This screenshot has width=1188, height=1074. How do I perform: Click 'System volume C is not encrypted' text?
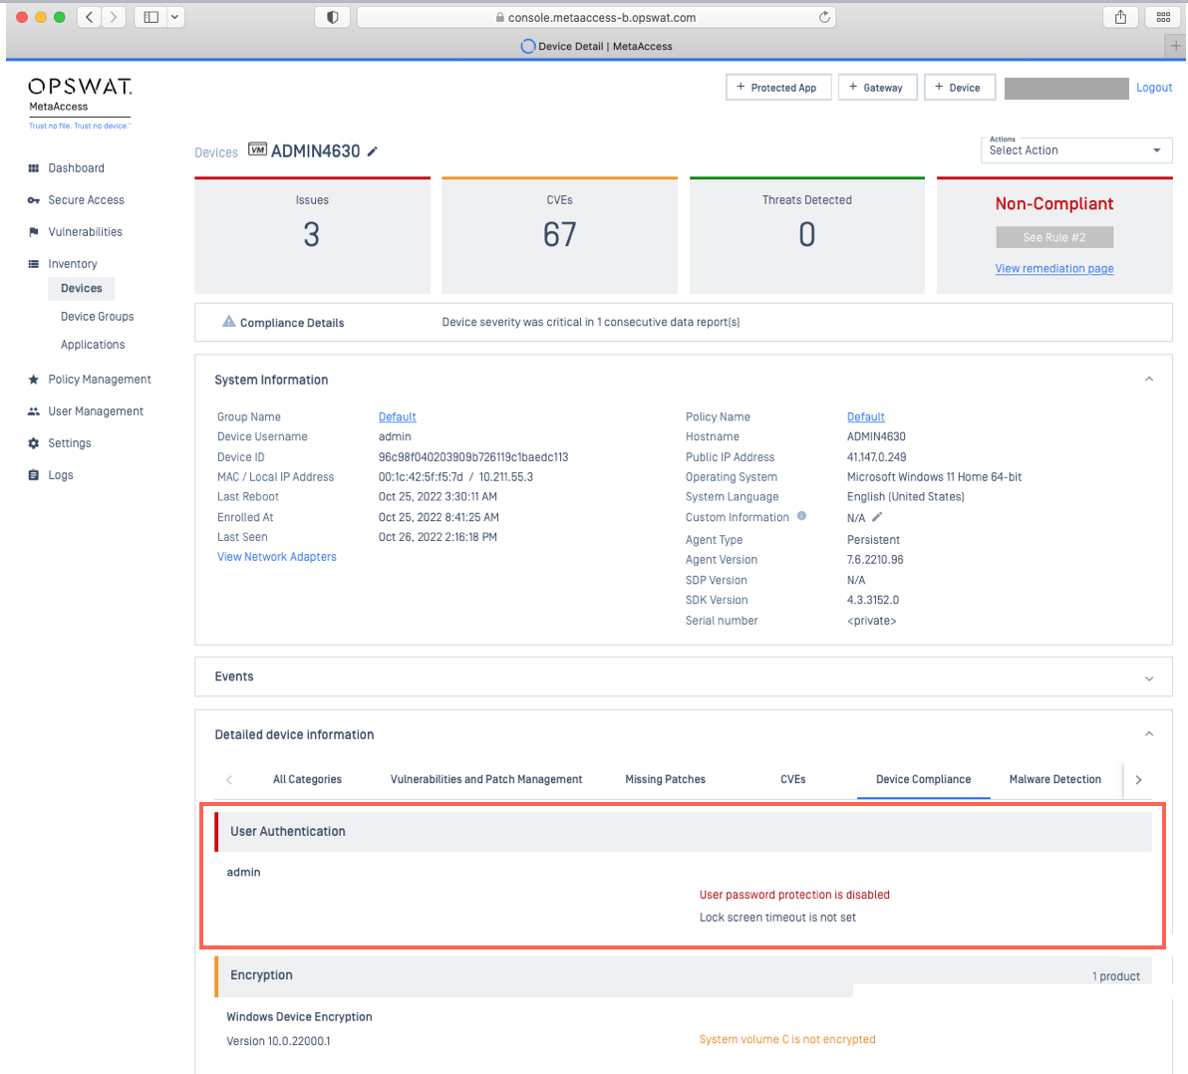click(x=787, y=1039)
